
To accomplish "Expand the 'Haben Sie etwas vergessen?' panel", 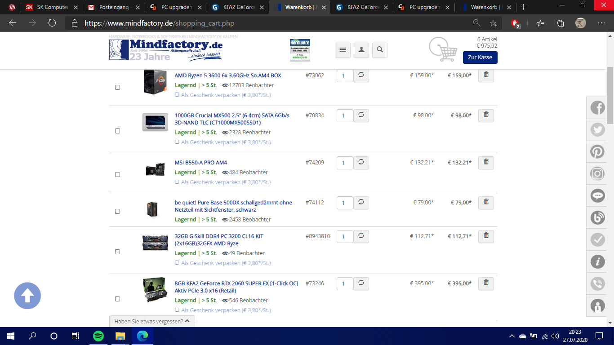I will (x=152, y=321).
